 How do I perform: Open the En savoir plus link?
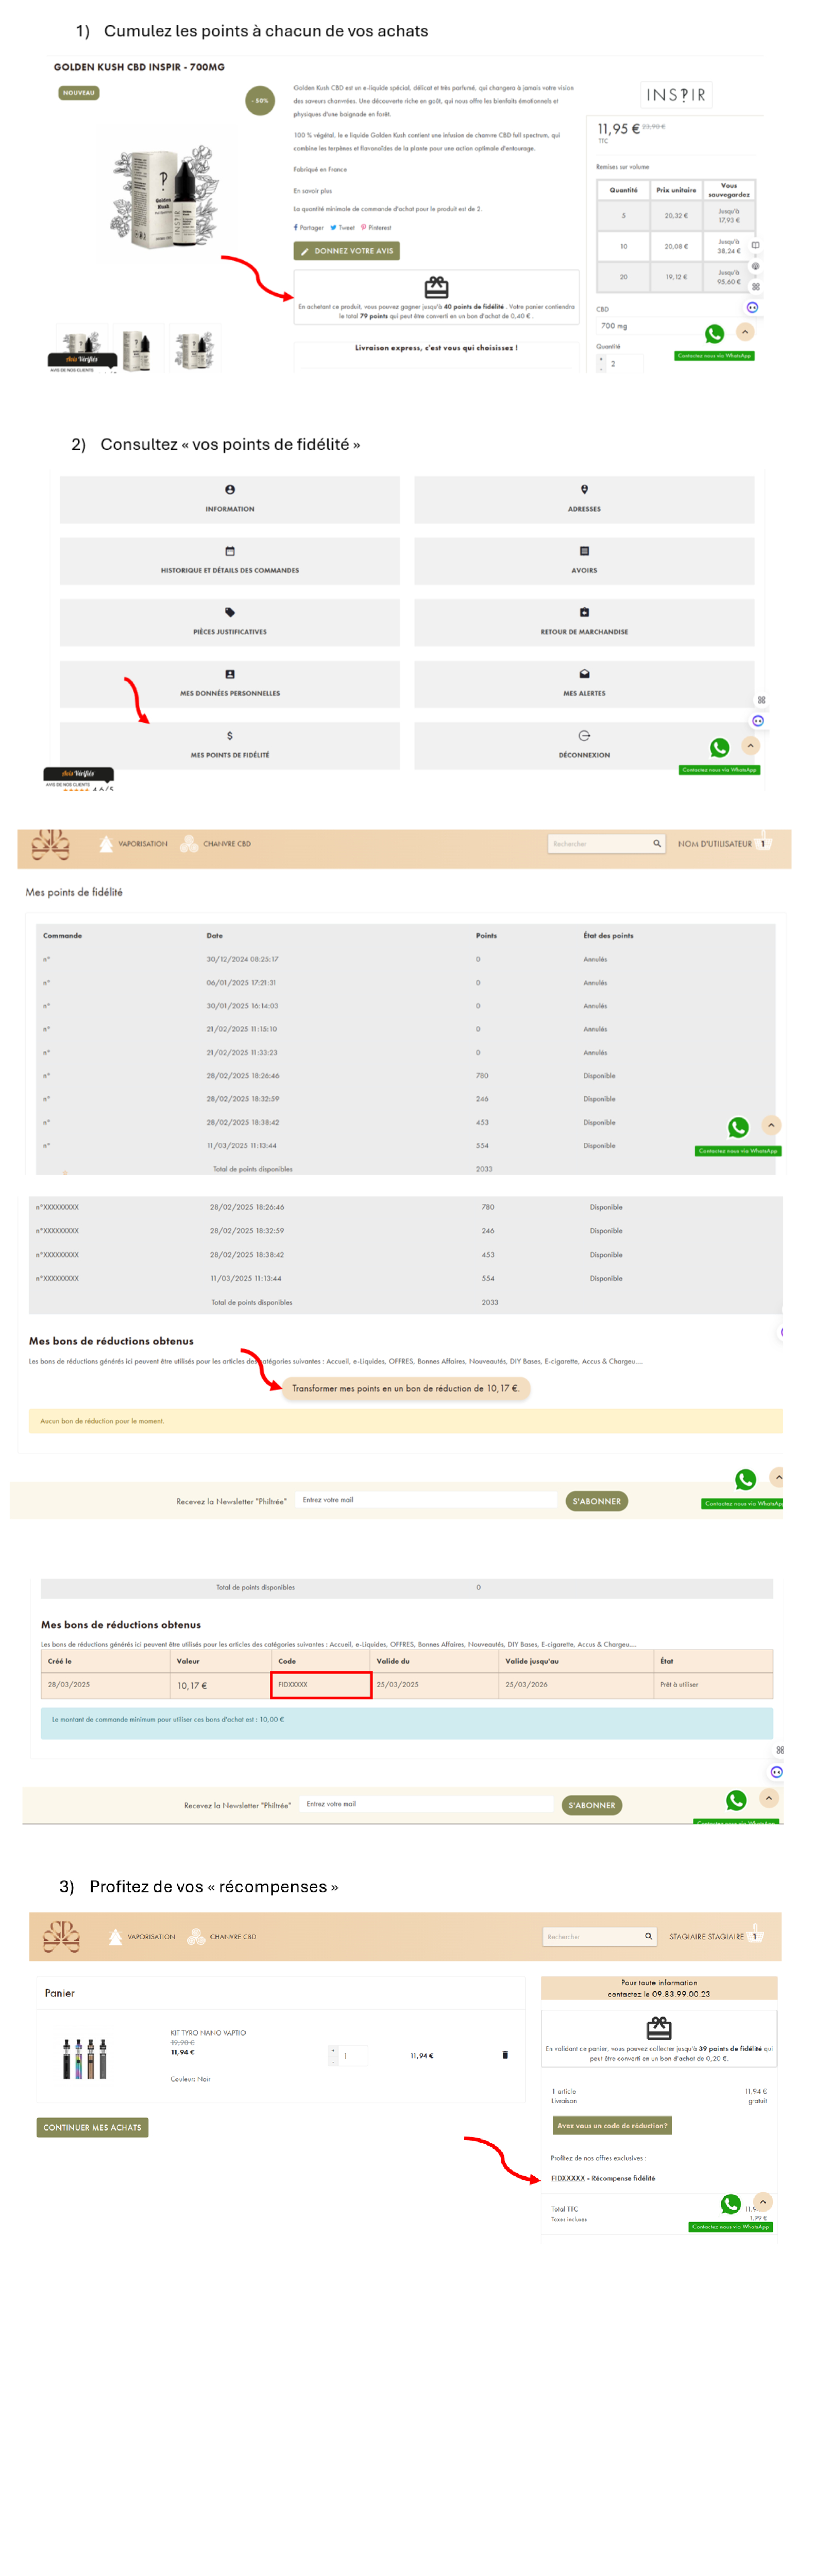pos(313,190)
